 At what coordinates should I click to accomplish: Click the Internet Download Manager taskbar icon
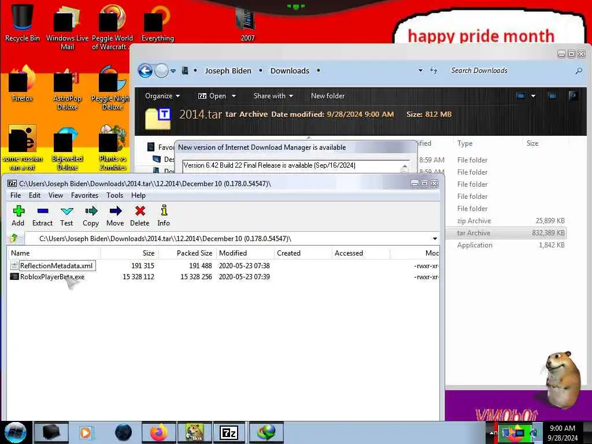(266, 432)
